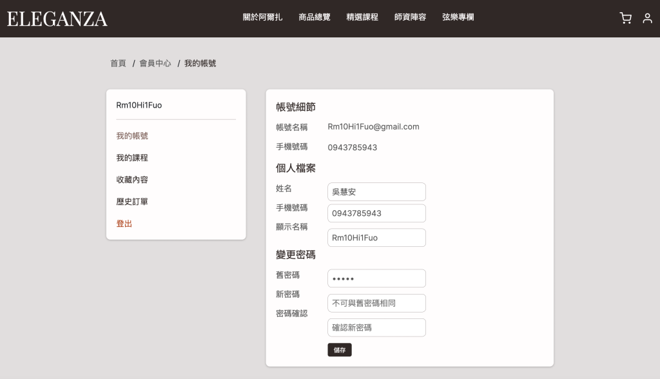Screen dimensions: 660x379
Task: Click the 顯示名稱 input field
Action: point(376,238)
